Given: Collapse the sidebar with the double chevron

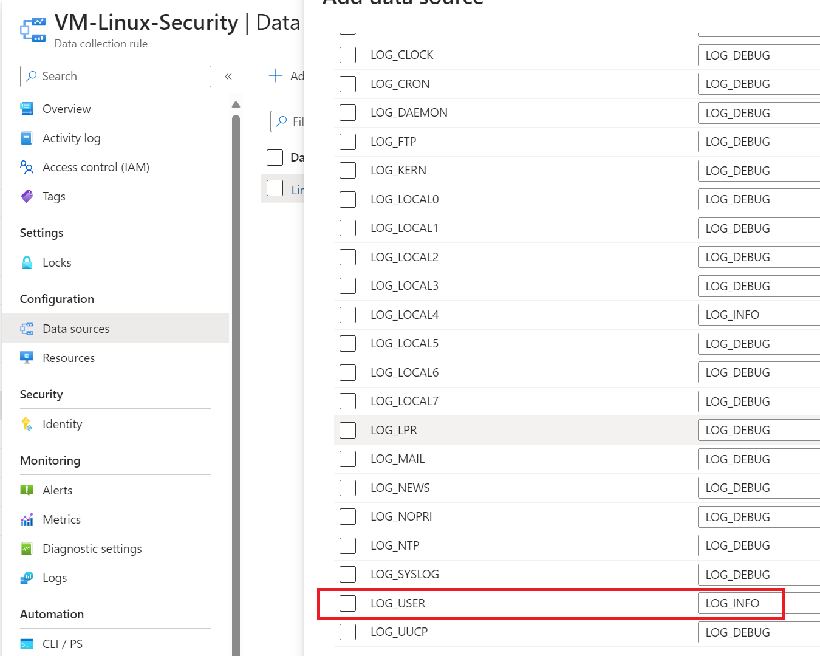Looking at the screenshot, I should [x=228, y=77].
